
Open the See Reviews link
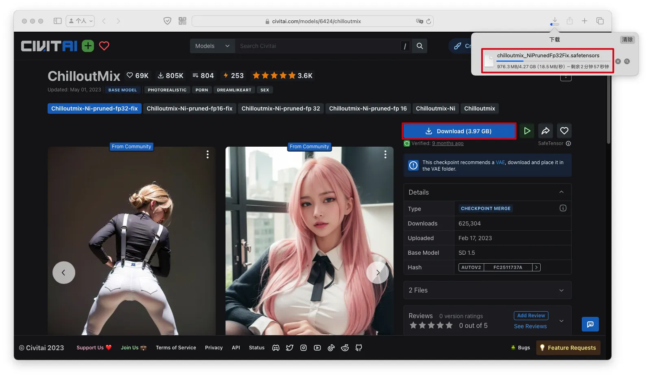click(x=530, y=326)
